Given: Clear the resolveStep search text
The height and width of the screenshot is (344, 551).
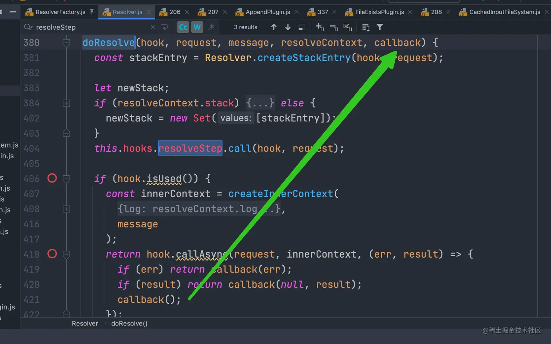Looking at the screenshot, I should pyautogui.click(x=153, y=27).
